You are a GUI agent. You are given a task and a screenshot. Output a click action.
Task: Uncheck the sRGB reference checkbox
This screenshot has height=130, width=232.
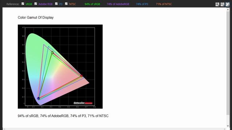22,4
